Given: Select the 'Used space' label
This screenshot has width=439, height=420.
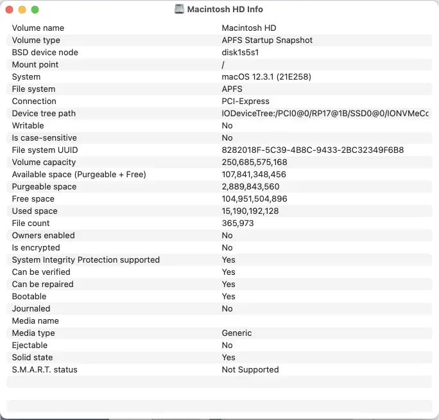Looking at the screenshot, I should [35, 211].
